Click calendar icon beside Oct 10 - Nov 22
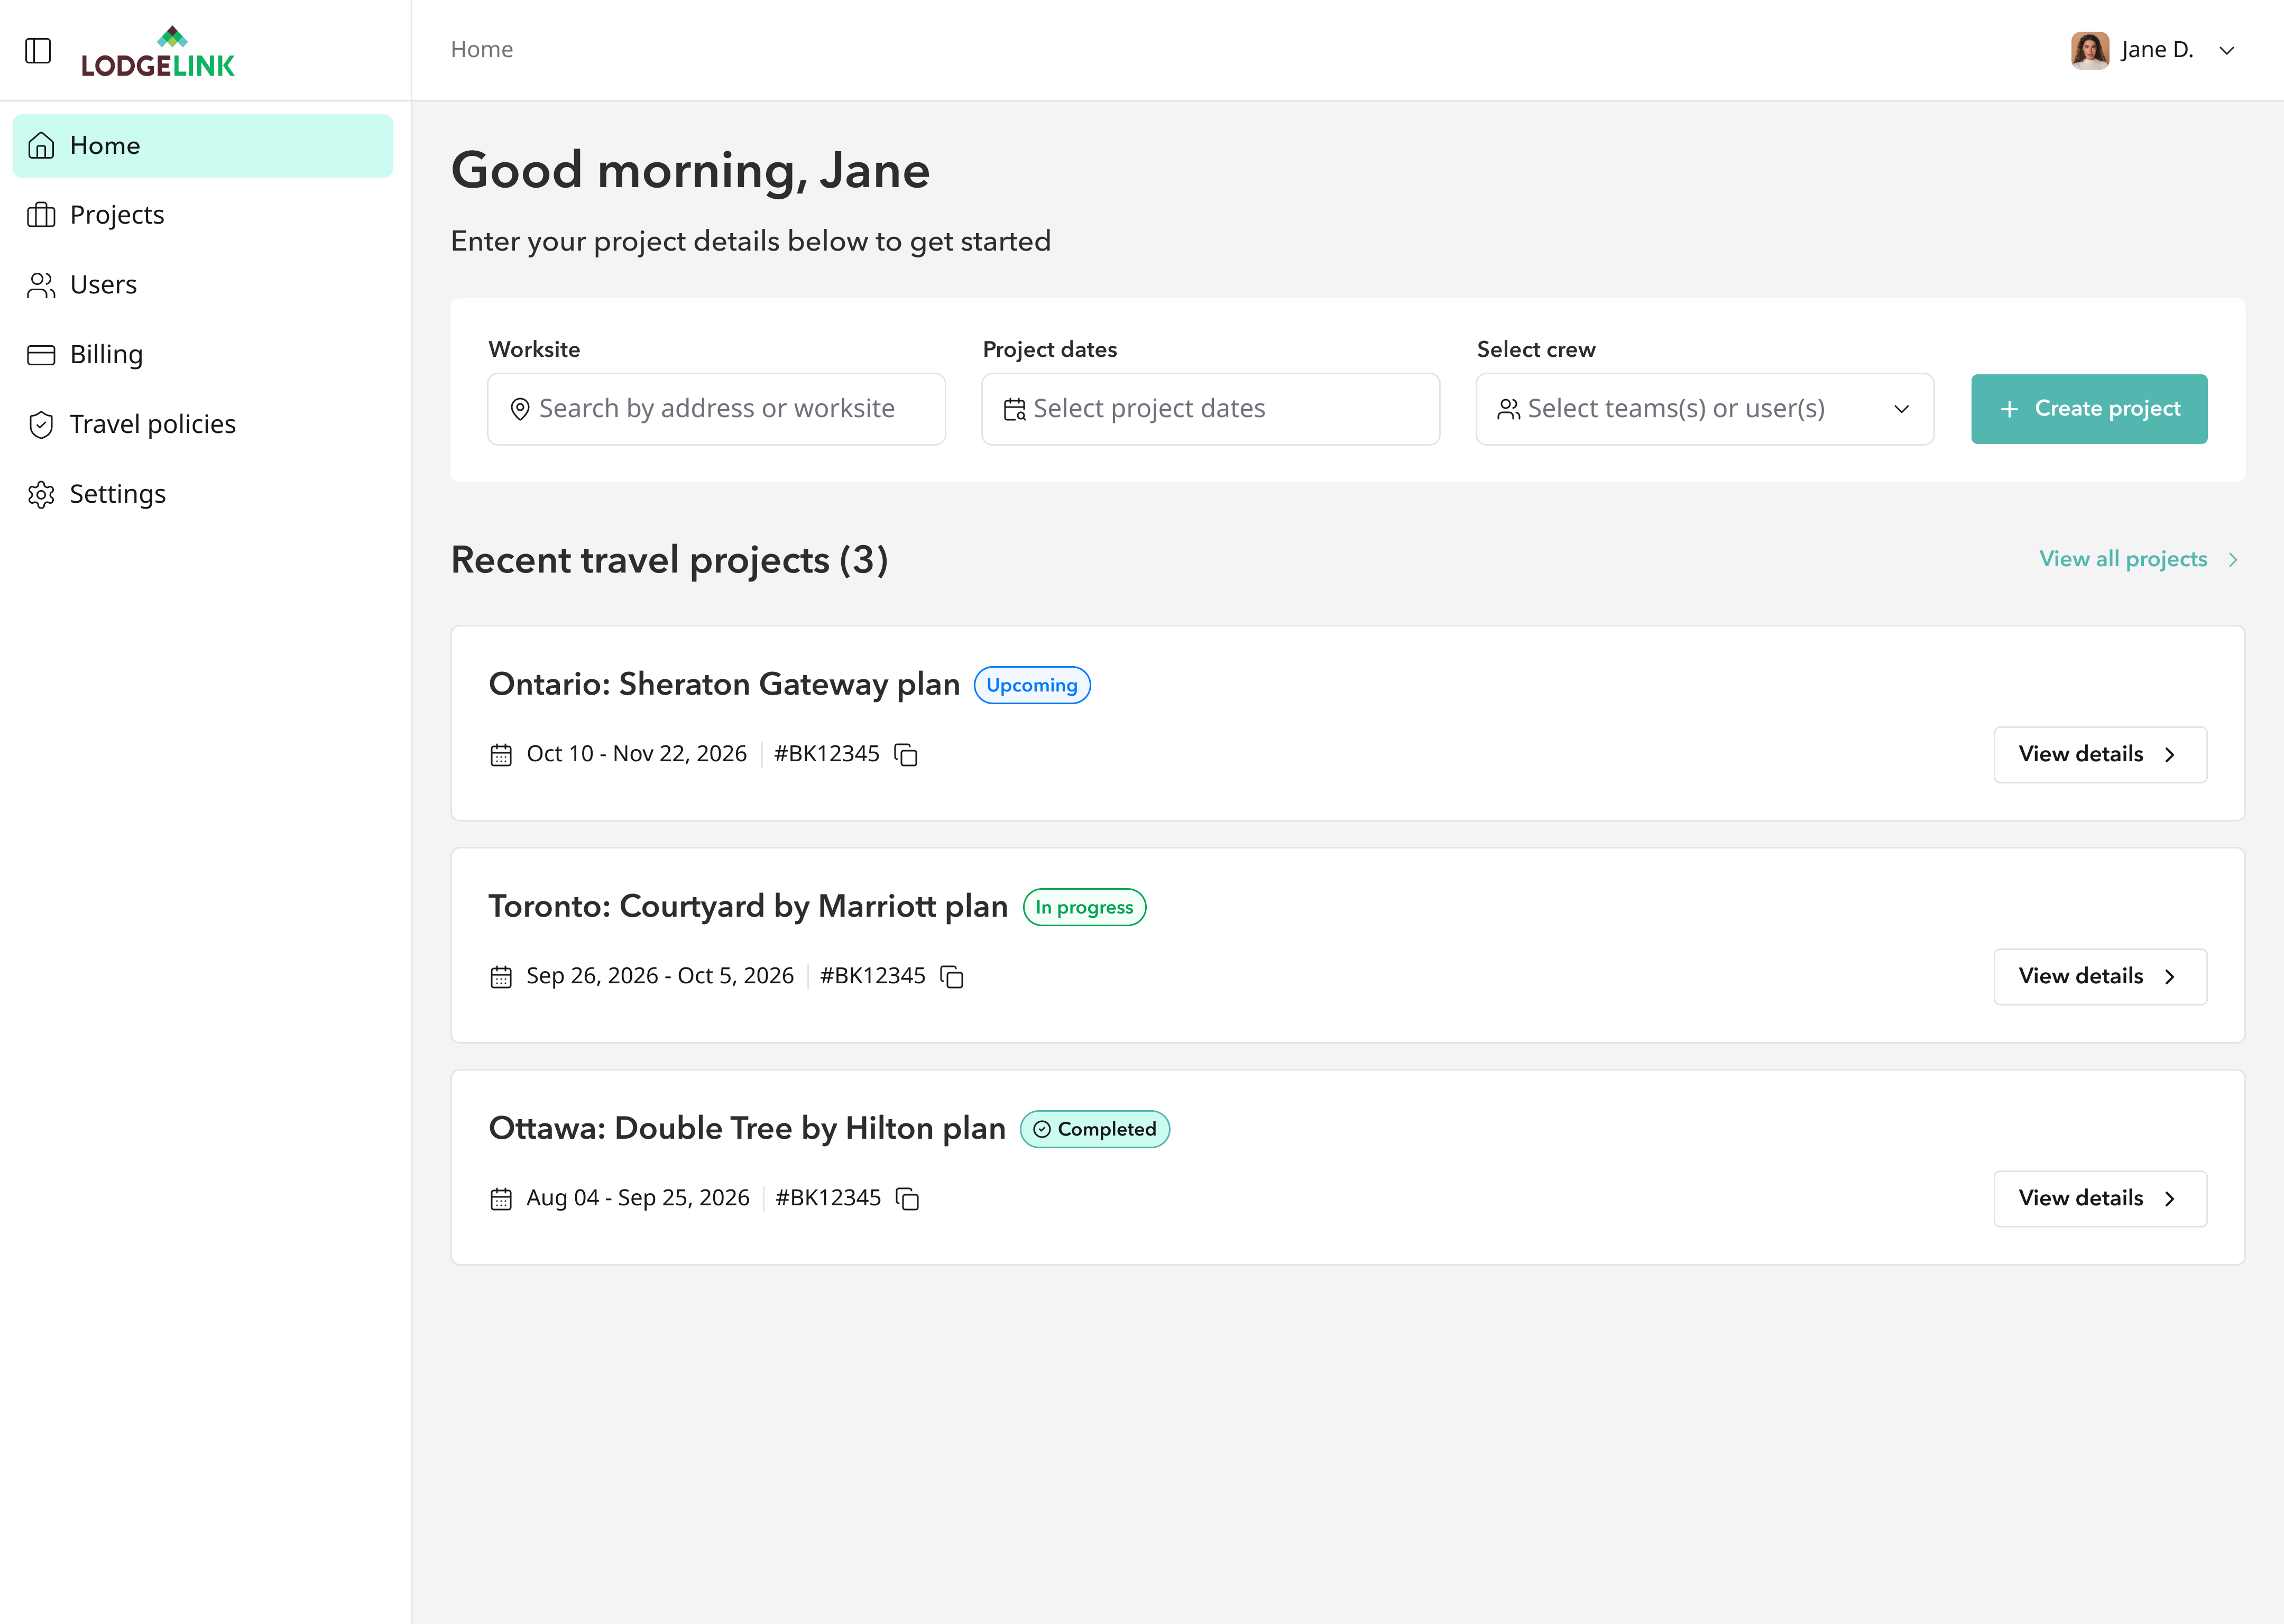Screen dimensions: 2284x1624 [501, 755]
